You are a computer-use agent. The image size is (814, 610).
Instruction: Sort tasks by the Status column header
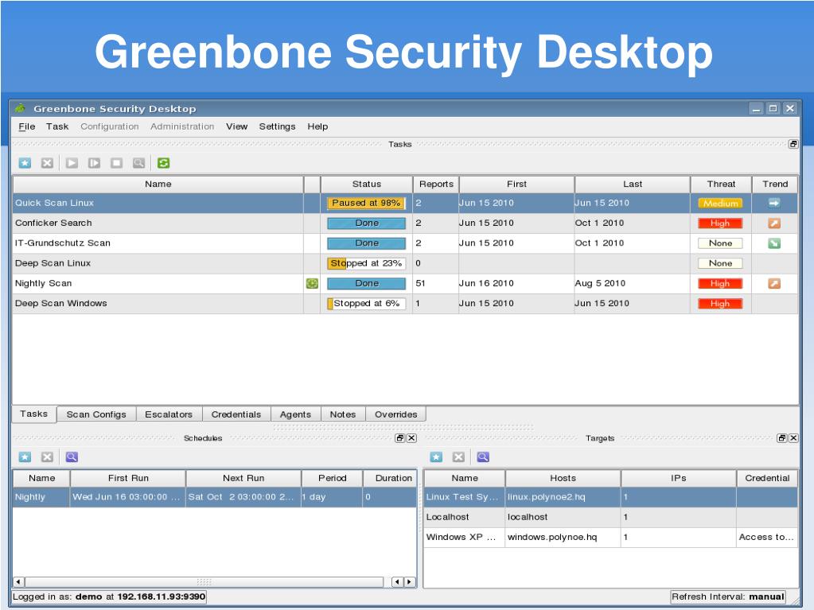367,185
